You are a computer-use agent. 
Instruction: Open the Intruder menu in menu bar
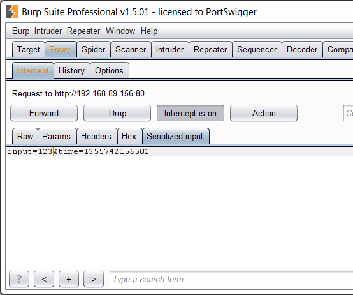48,31
